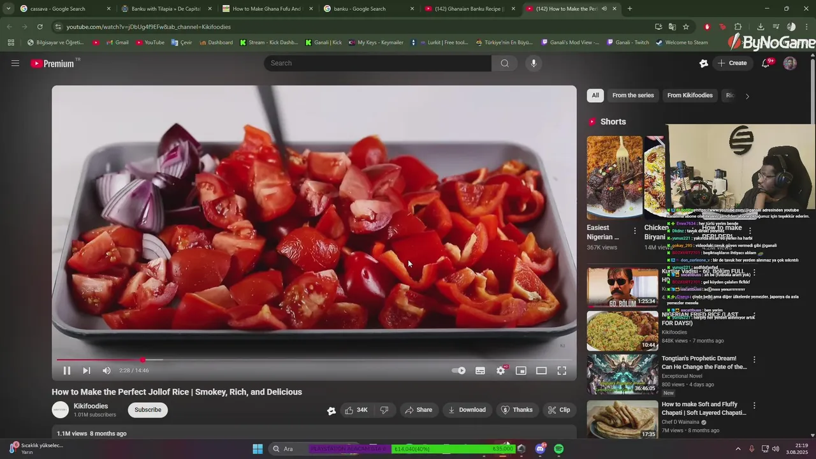The width and height of the screenshot is (816, 459).
Task: Open Gmail bookmark
Action: [x=117, y=43]
